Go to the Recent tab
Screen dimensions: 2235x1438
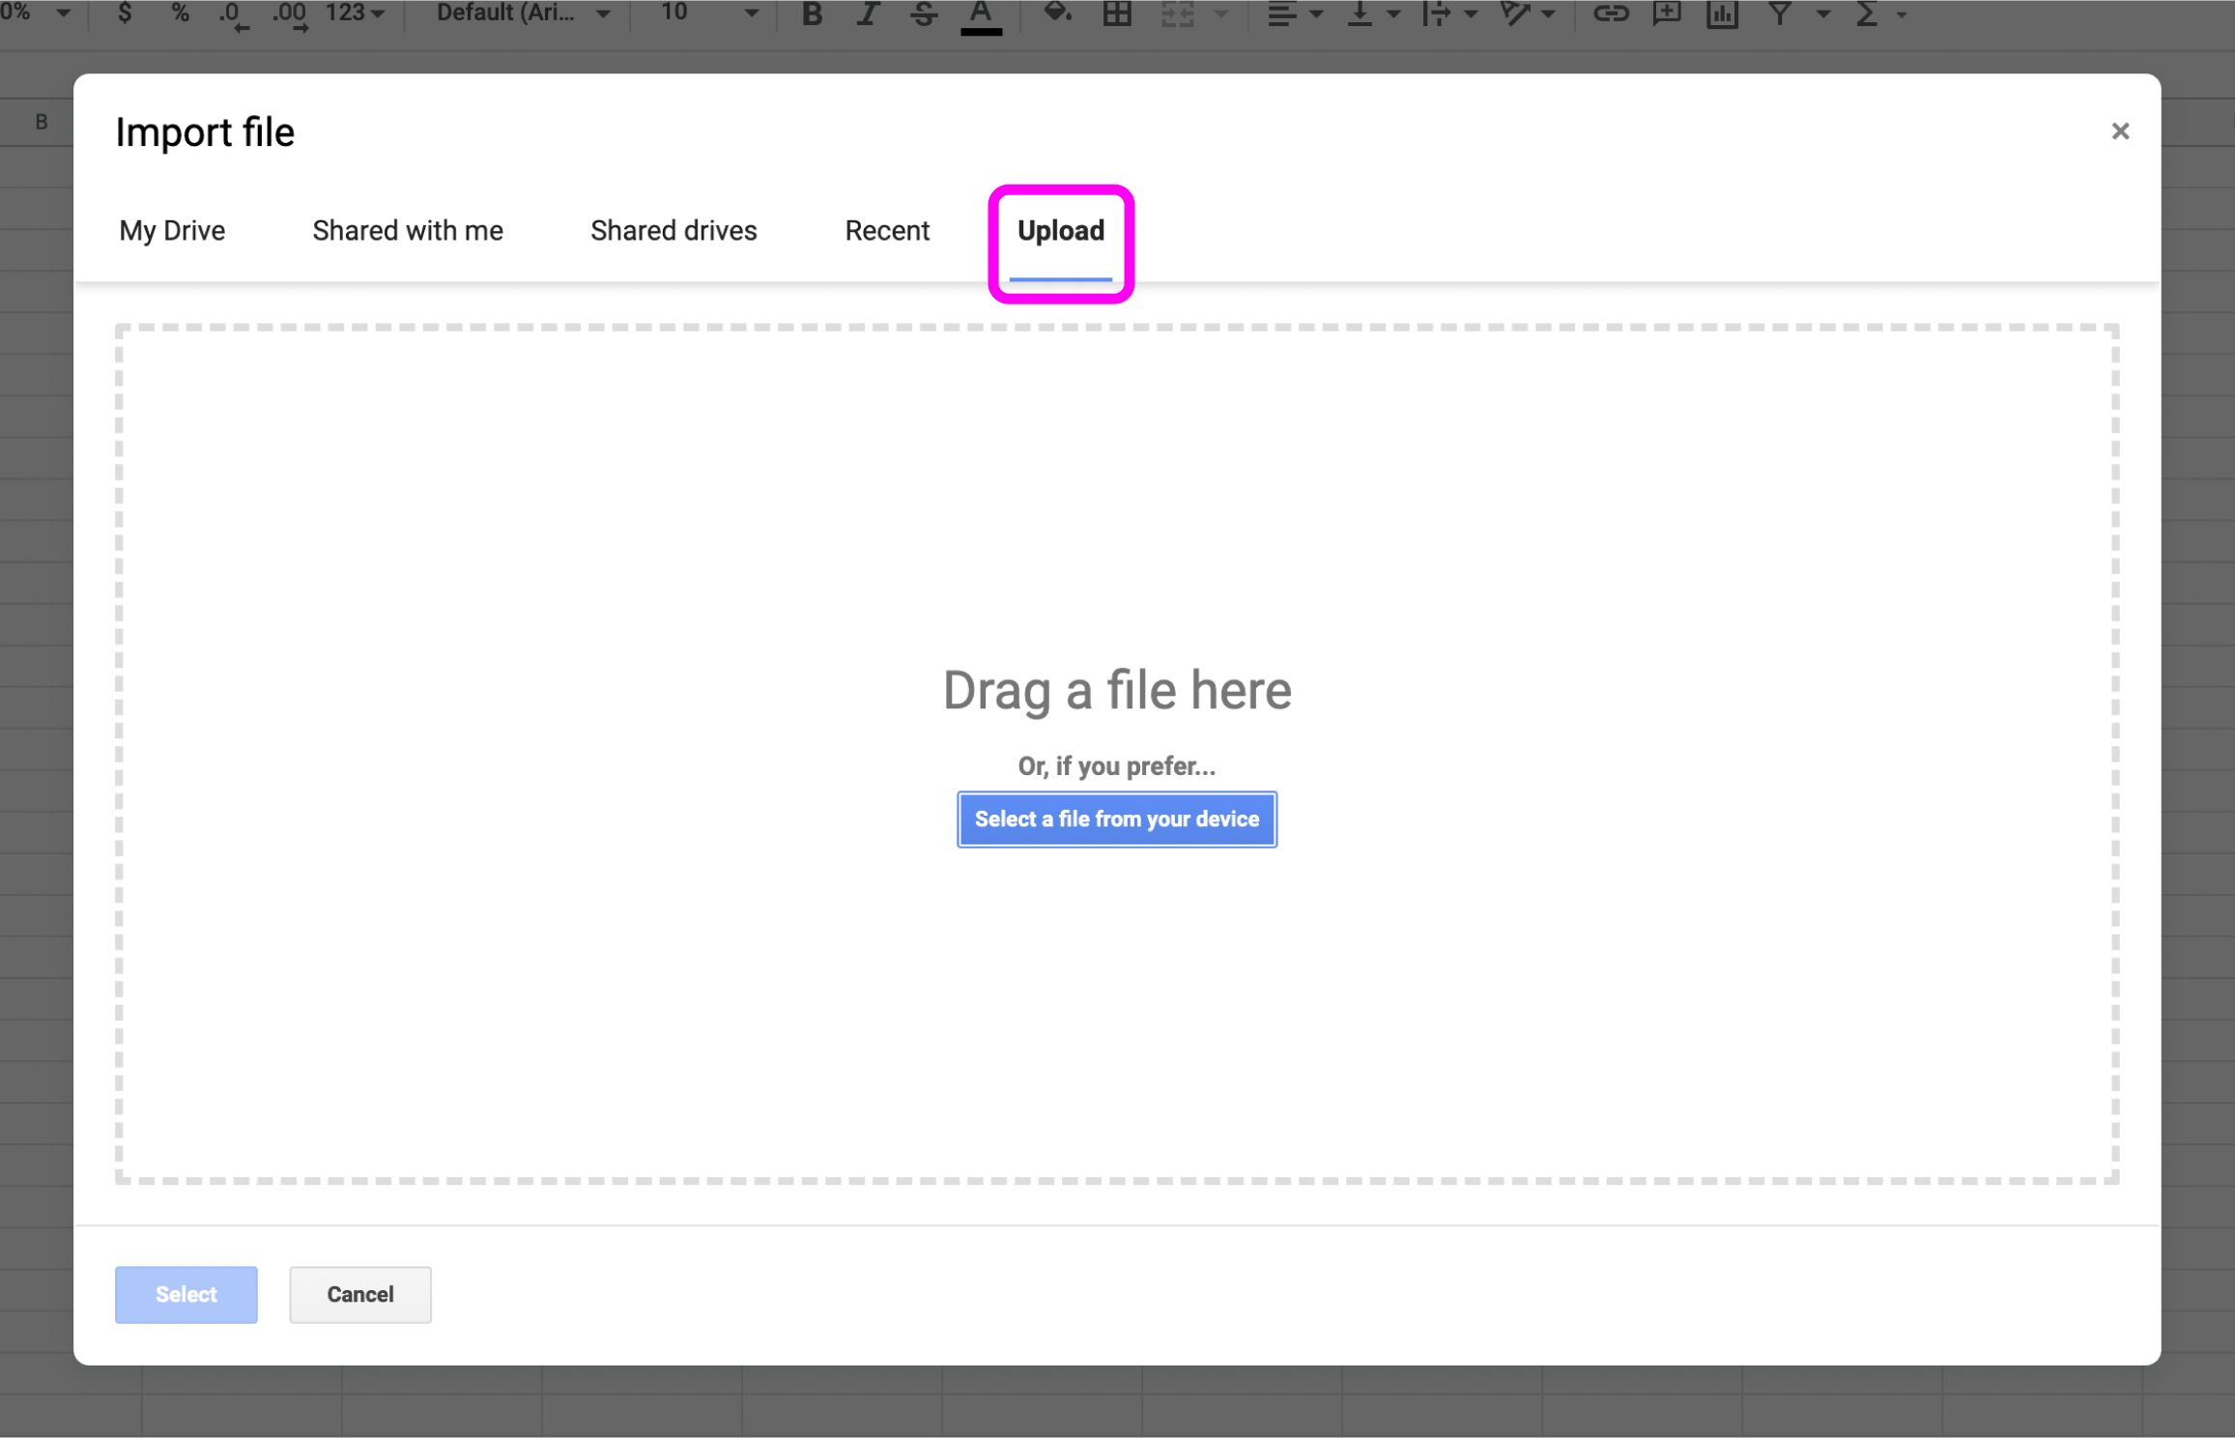click(x=886, y=231)
